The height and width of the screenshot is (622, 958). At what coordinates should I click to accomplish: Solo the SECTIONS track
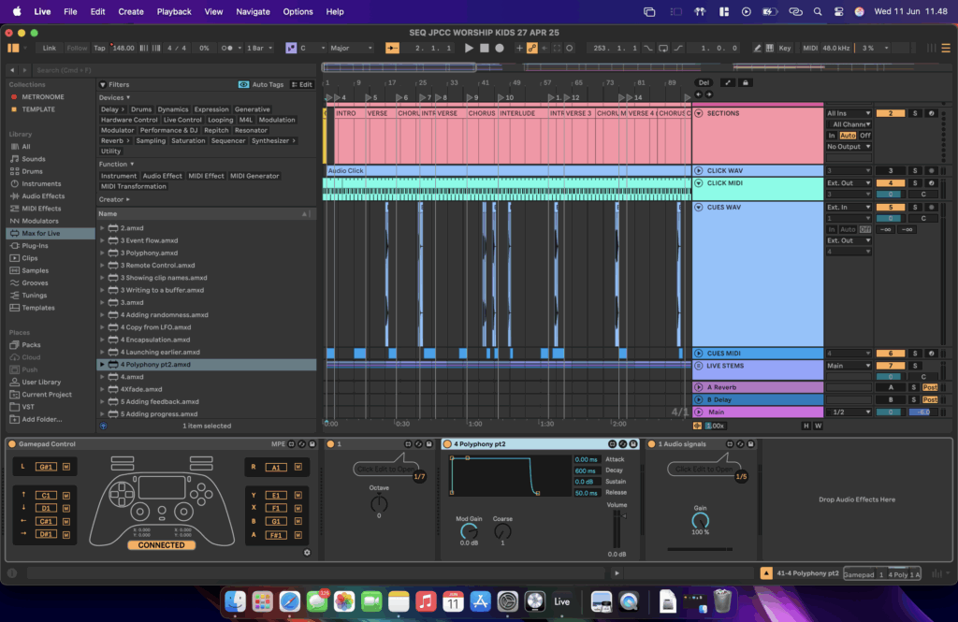point(915,113)
